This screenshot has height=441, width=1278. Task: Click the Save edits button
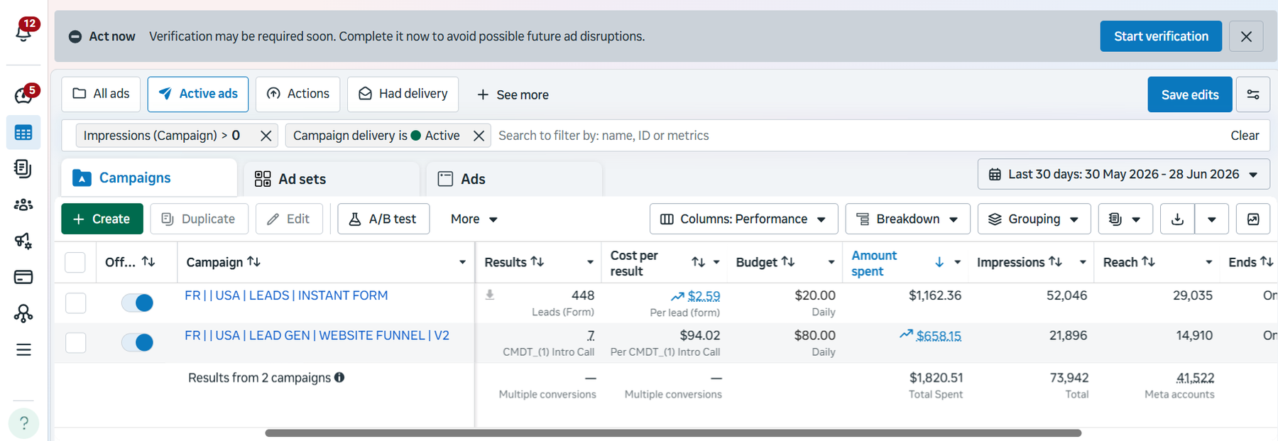1190,94
